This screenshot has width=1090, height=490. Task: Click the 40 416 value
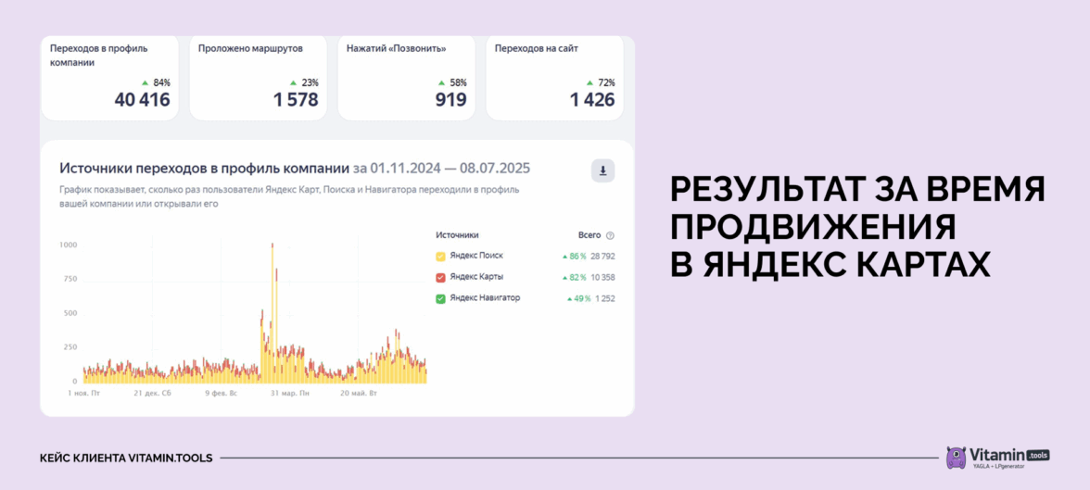click(x=143, y=100)
